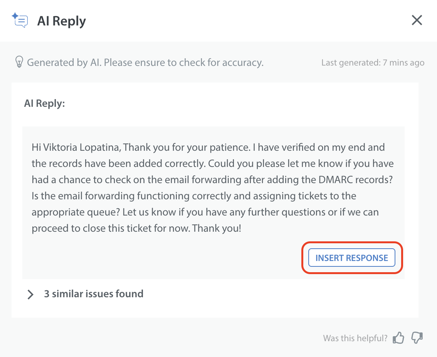This screenshot has width=437, height=357.
Task: Click the 'Generated by AI' accuracy notice
Action: pos(145,62)
